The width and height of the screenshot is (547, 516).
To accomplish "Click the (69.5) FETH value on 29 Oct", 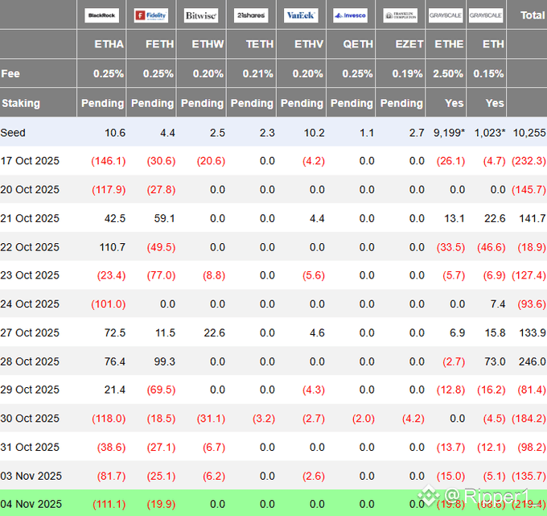I will pyautogui.click(x=161, y=390).
